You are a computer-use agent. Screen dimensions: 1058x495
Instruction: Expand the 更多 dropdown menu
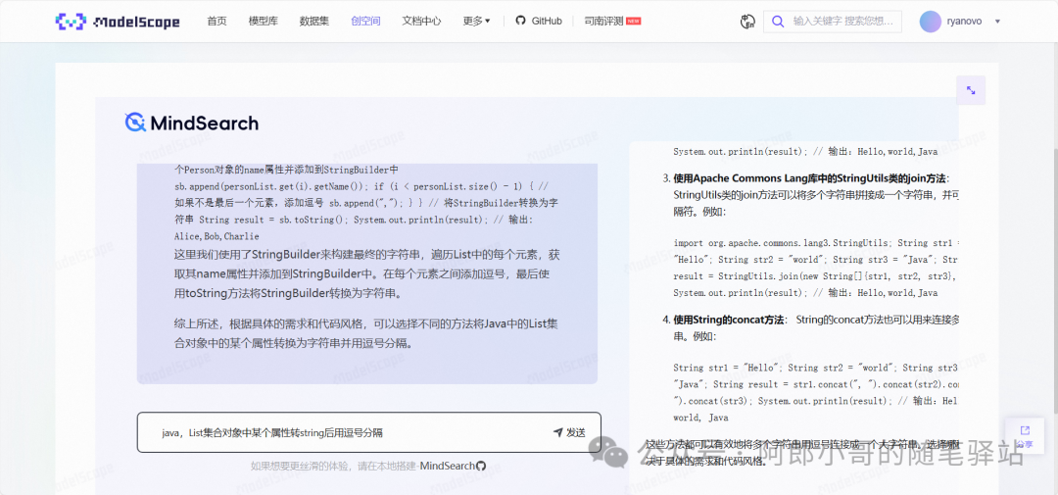pyautogui.click(x=476, y=21)
